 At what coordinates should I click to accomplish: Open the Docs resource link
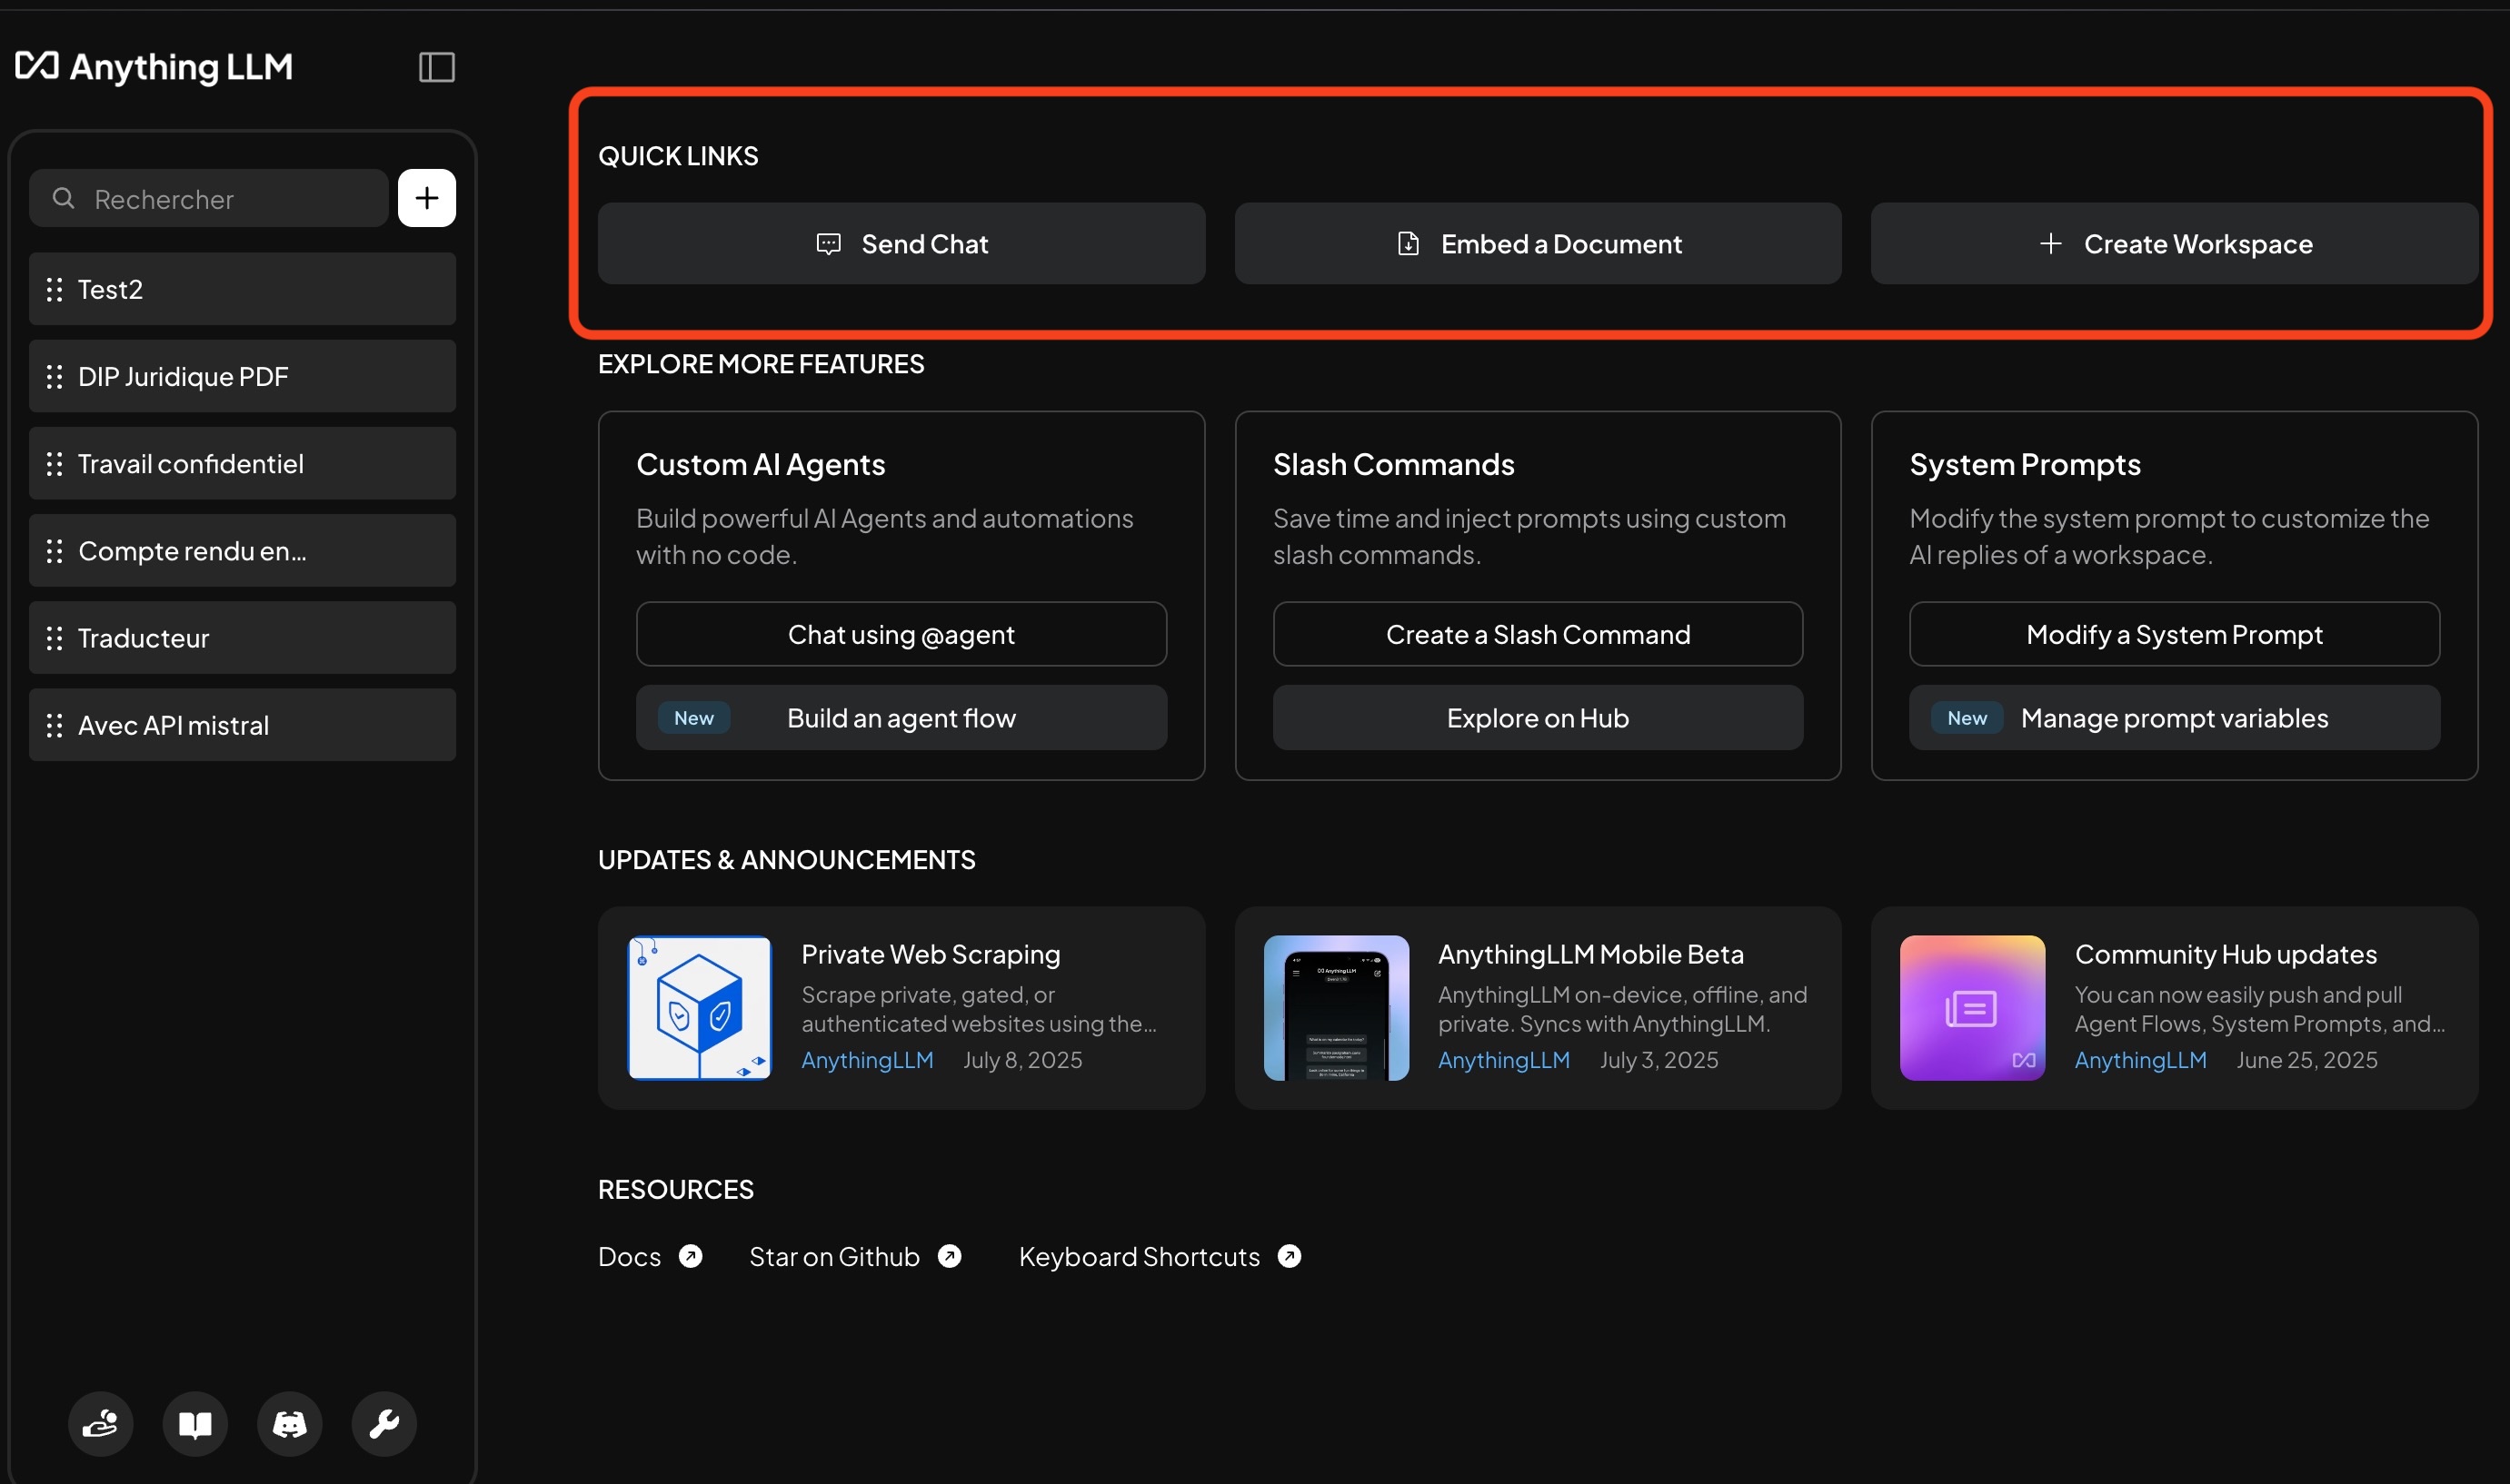tap(651, 1256)
